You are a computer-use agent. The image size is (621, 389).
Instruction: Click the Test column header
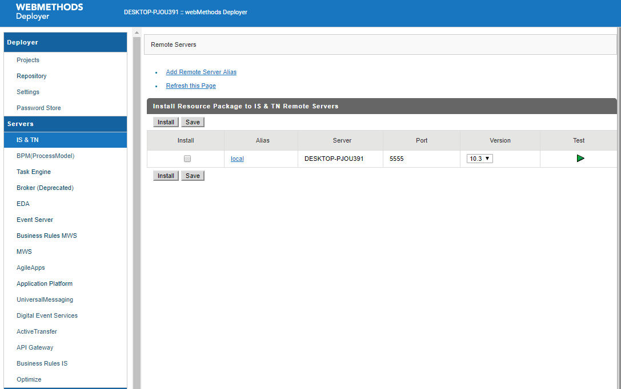[578, 140]
